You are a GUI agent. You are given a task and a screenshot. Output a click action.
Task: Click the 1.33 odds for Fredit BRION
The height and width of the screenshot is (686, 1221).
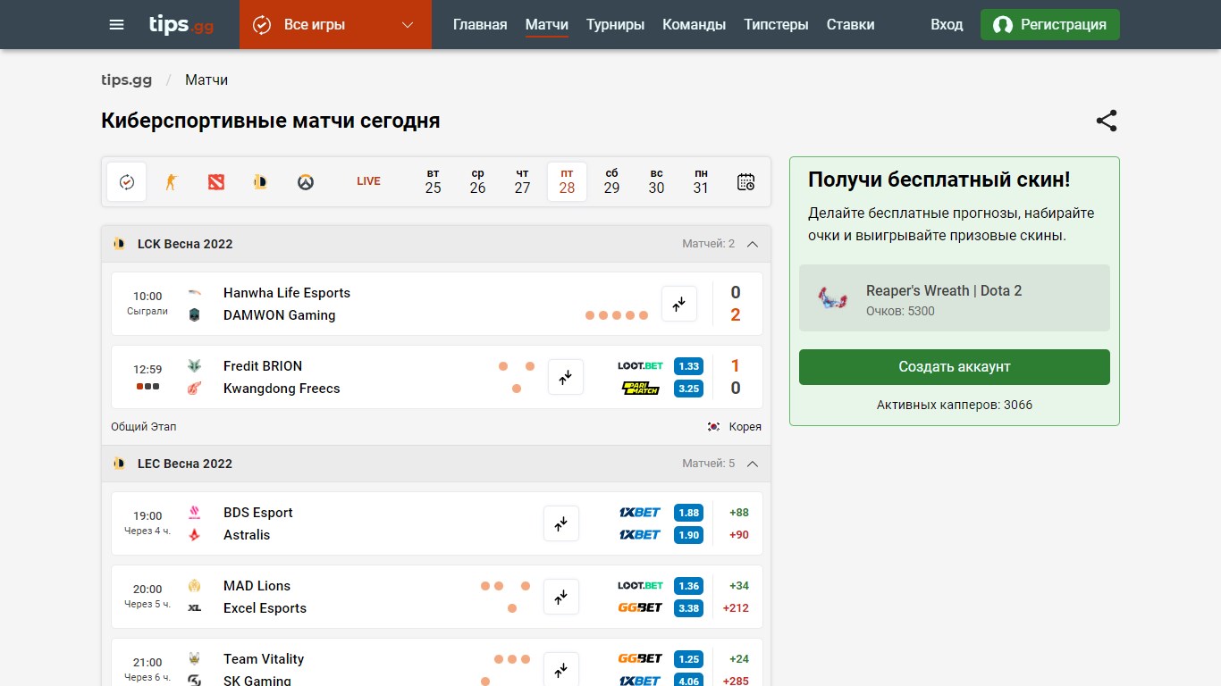(x=688, y=366)
